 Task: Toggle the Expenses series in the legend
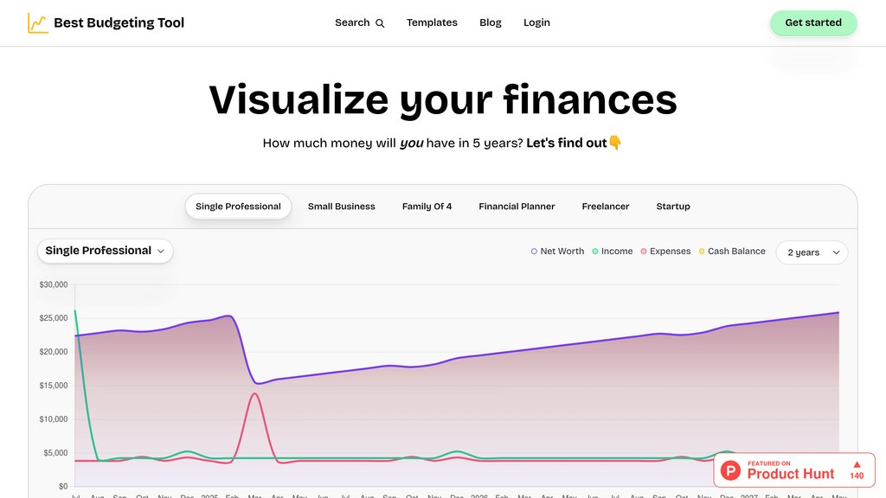(667, 251)
